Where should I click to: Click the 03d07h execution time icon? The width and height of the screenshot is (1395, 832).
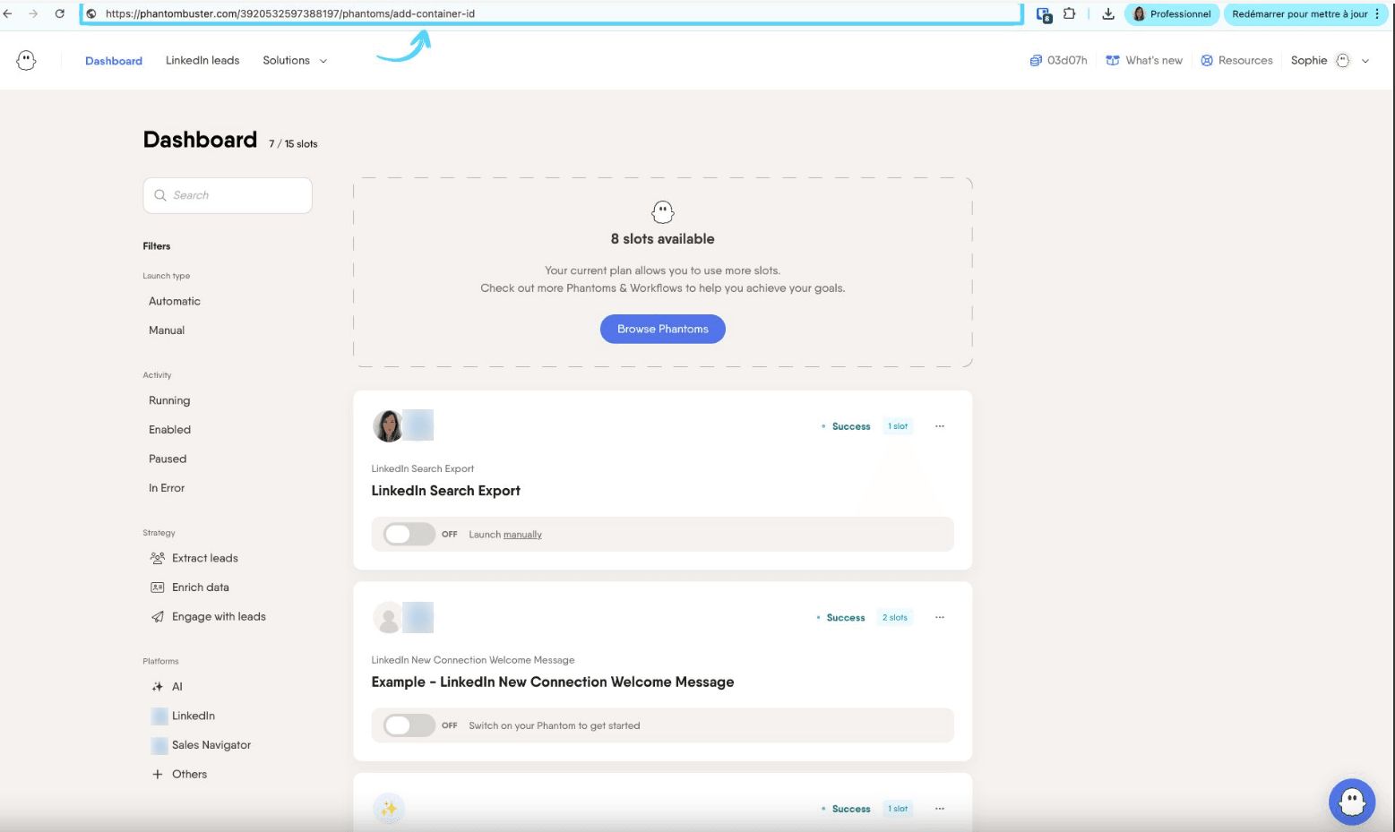click(1036, 60)
